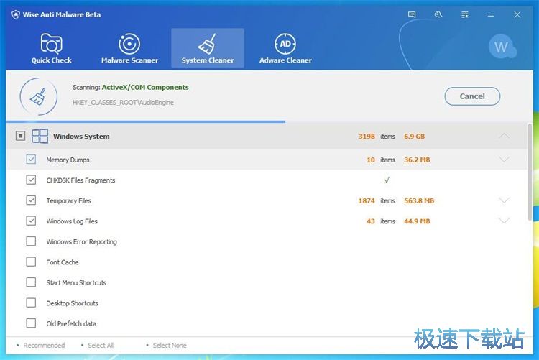Click the Windows System row label
Screen dimensions: 539x360
coord(81,136)
